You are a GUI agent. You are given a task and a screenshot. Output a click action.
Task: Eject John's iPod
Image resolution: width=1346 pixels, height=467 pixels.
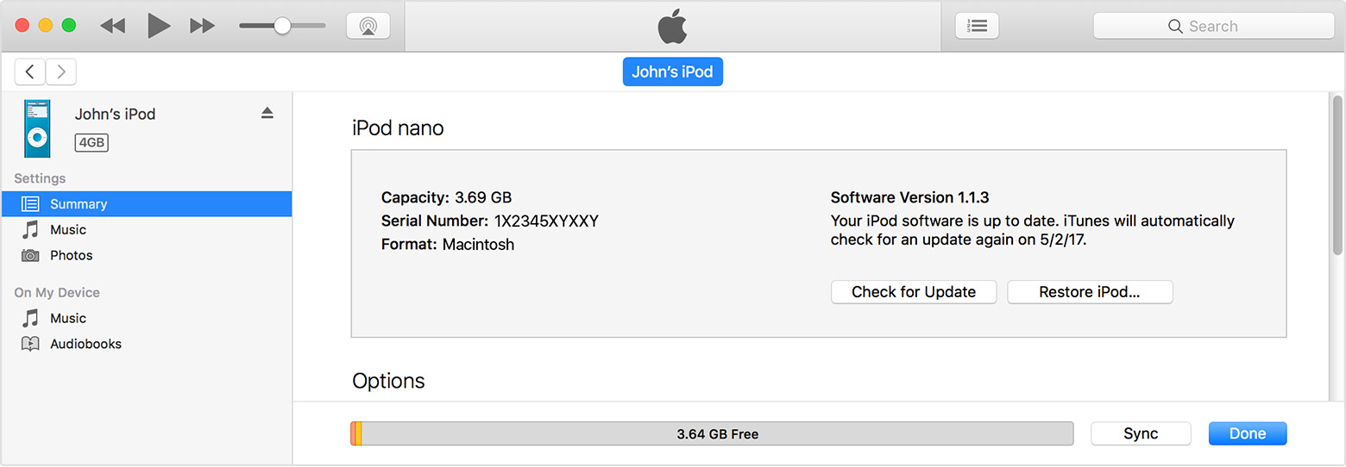tap(267, 113)
